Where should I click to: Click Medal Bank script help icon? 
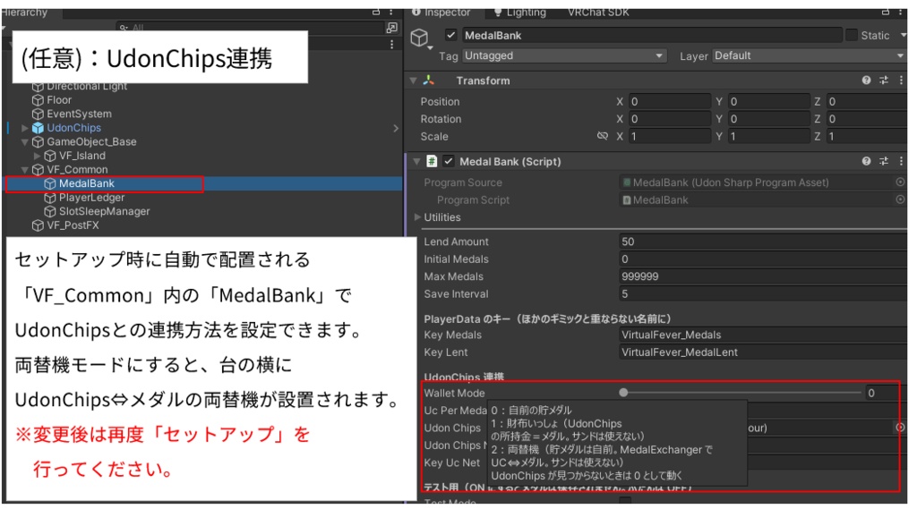866,161
